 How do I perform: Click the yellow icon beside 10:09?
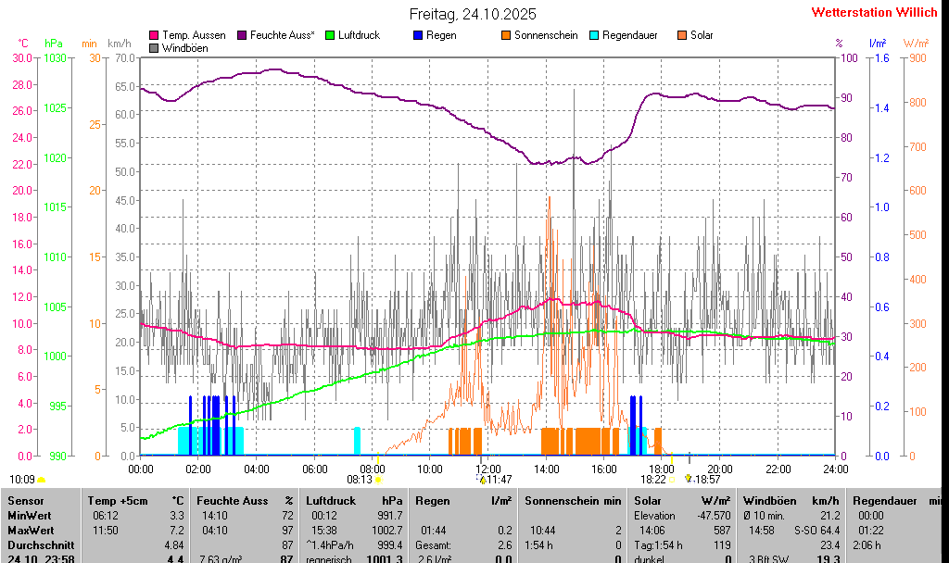tap(42, 480)
